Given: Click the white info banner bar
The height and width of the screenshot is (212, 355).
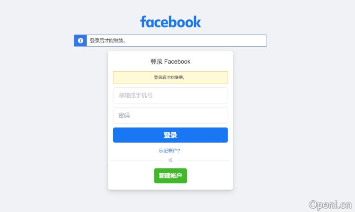Looking at the screenshot, I should point(170,41).
